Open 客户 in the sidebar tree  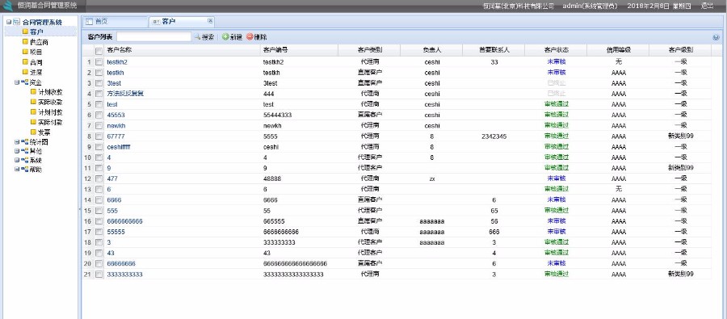[x=36, y=31]
